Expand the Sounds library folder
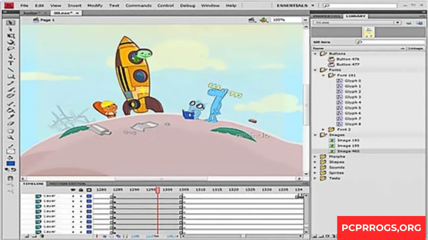The height and width of the screenshot is (240, 428). click(315, 167)
